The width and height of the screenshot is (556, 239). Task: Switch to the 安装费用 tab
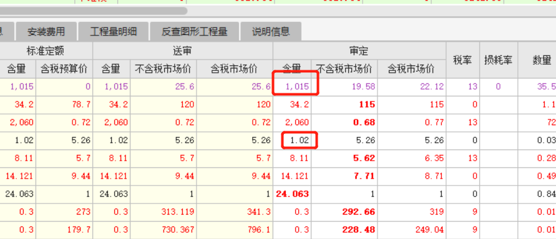tap(46, 32)
